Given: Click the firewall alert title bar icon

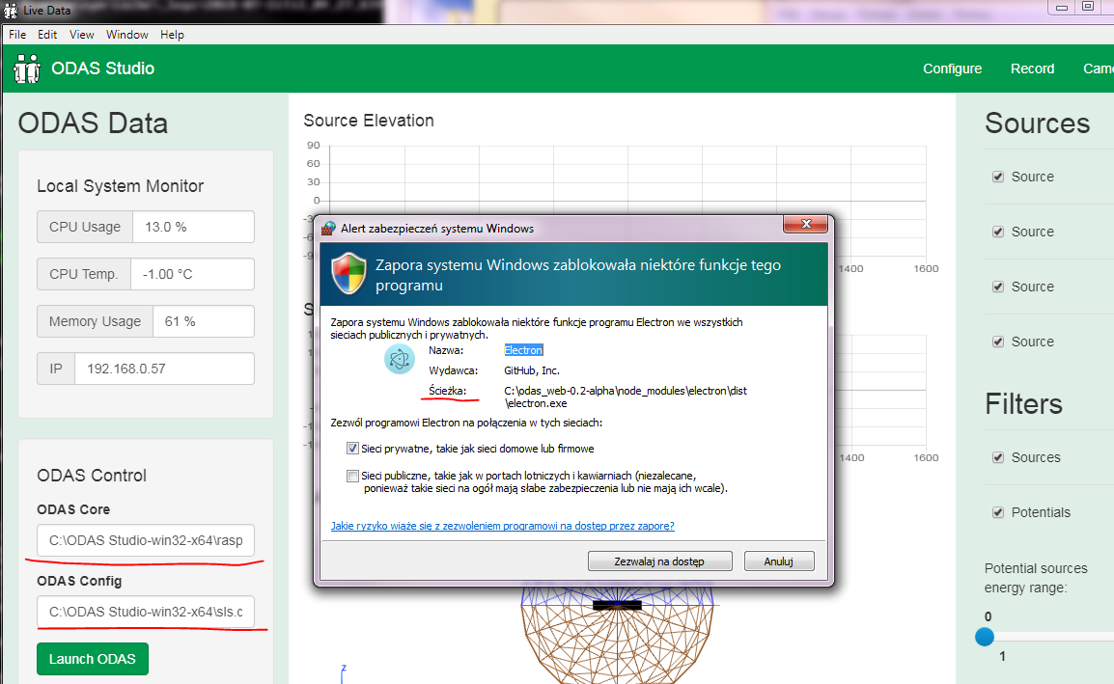Looking at the screenshot, I should coord(328,228).
